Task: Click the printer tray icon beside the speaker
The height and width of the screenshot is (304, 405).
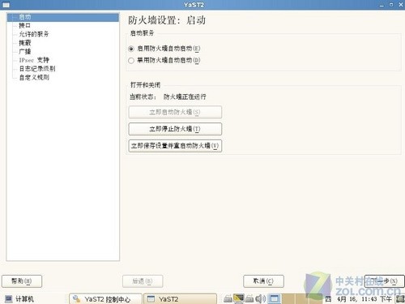Action: pyautogui.click(x=249, y=299)
